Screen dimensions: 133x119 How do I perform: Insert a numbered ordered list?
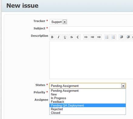113,37
